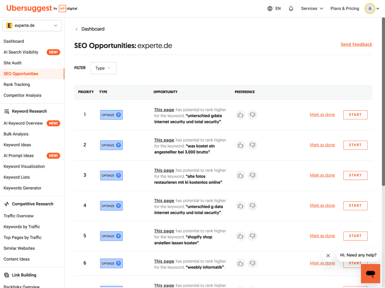
Task: Click the globe language icon
Action: pos(270,9)
